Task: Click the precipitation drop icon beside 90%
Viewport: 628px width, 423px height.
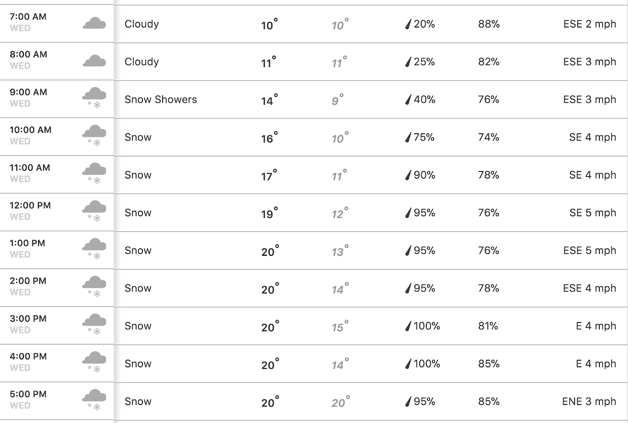Action: (x=408, y=175)
